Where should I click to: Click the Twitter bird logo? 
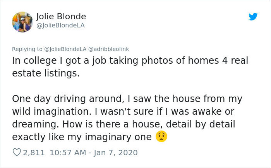pos(253,17)
